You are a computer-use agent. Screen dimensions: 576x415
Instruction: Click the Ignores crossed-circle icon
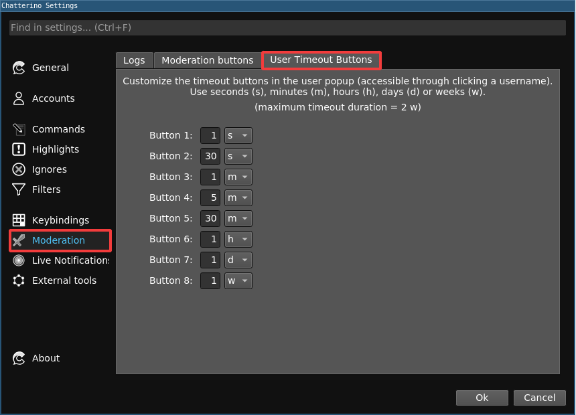coord(19,169)
